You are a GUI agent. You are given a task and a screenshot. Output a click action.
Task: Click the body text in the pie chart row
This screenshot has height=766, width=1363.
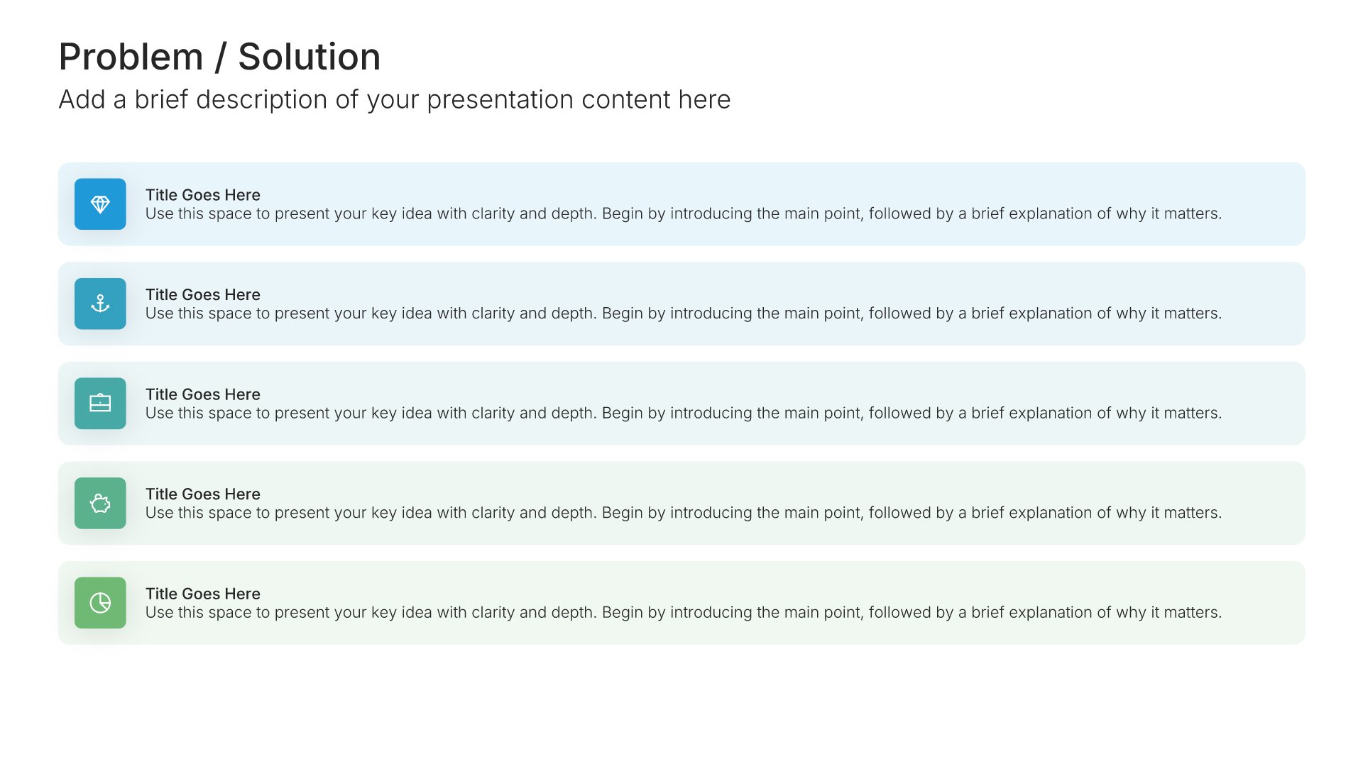pyautogui.click(x=684, y=613)
